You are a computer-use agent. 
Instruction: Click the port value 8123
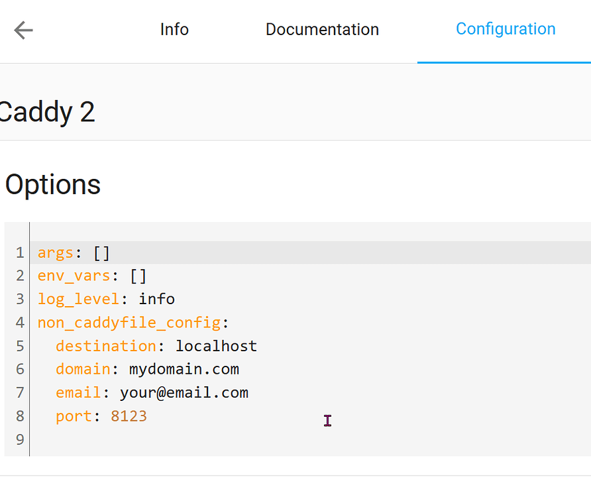(129, 416)
